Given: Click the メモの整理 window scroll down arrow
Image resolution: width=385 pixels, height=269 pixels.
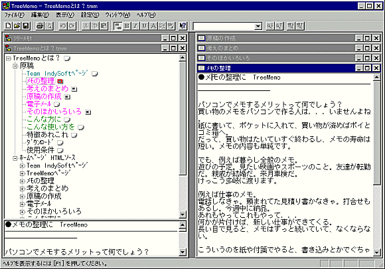Looking at the screenshot, I should click(x=376, y=252).
